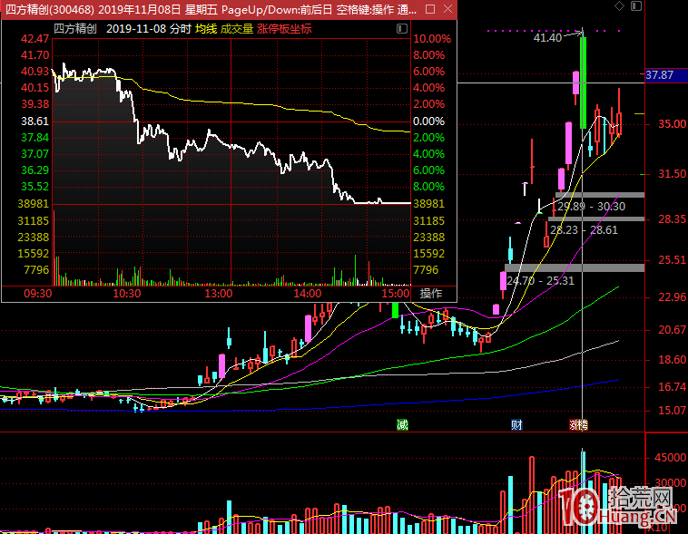Click the green 减 marker under the K-line
The height and width of the screenshot is (534, 688).
tap(402, 424)
